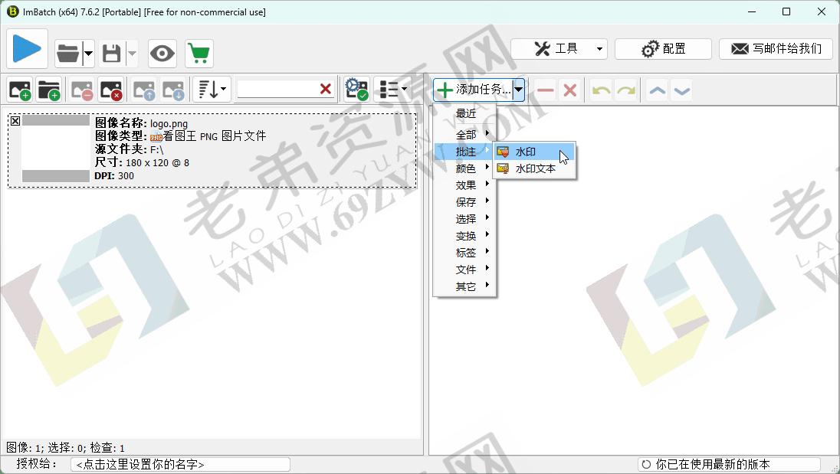This screenshot has width=840, height=474.
Task: Click the 源文件夹 F:\ text
Action: [x=129, y=149]
